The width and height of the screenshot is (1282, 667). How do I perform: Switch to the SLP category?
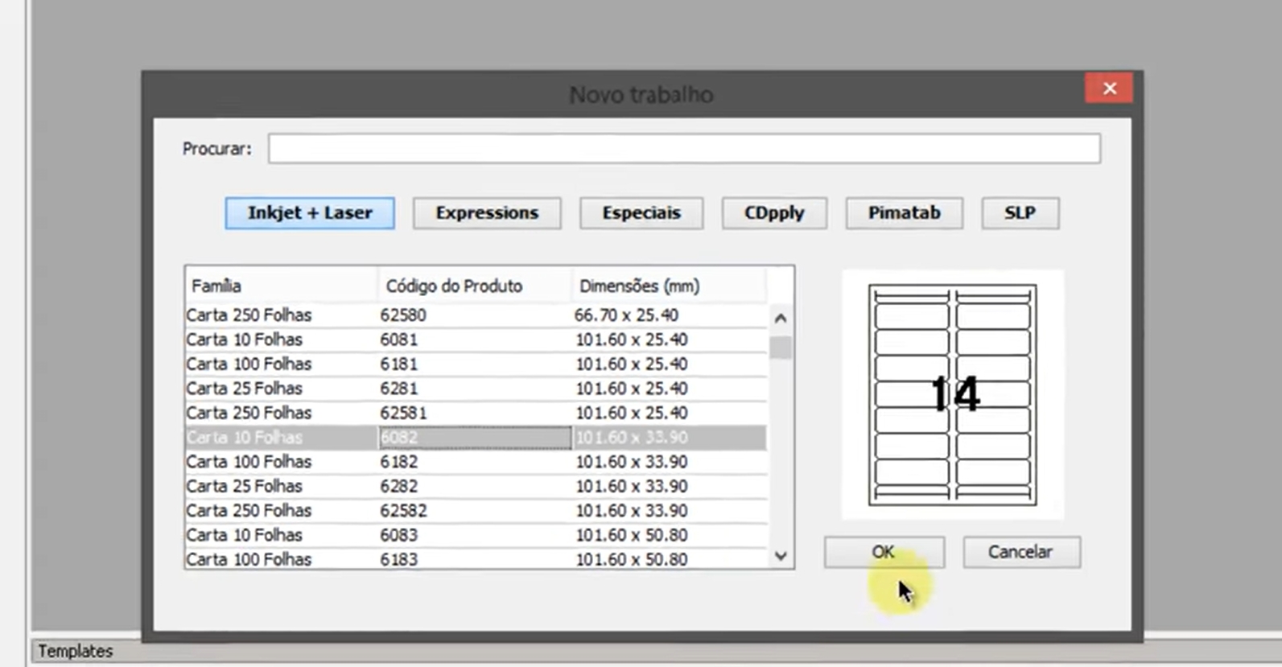point(1020,213)
